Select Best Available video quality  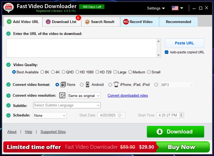[x=14, y=72]
